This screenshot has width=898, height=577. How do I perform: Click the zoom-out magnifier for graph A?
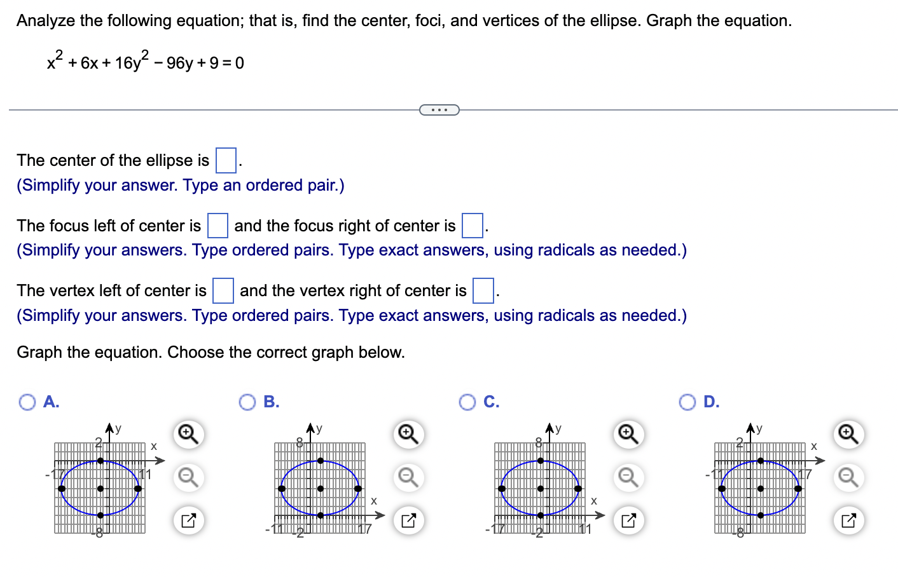click(x=188, y=477)
